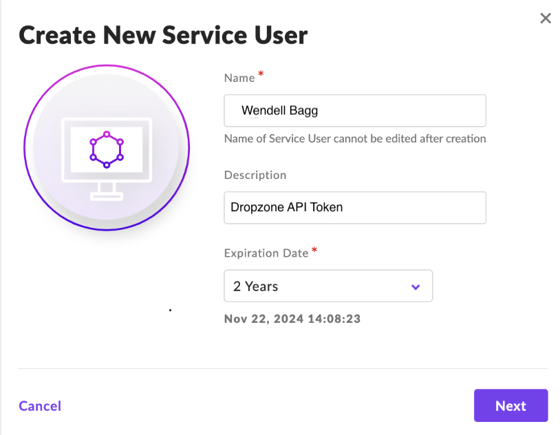Click the red asterisk beside Name
Viewport: 560px width, 435px height.
(261, 74)
